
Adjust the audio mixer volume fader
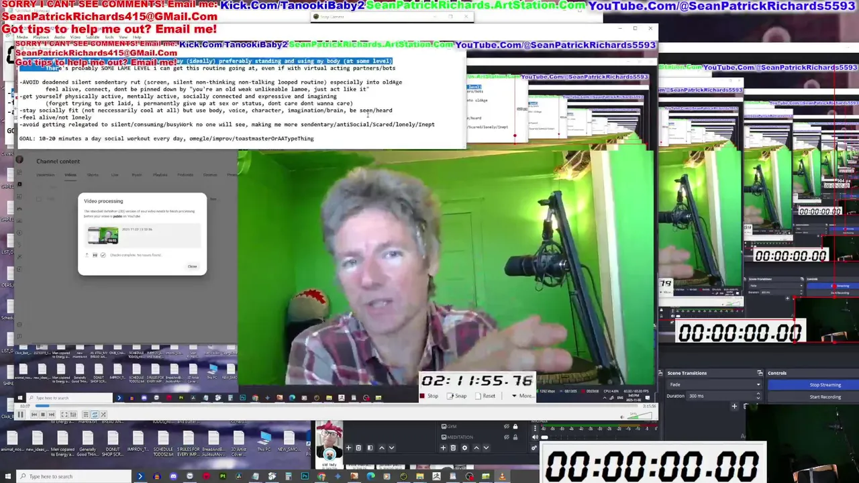(x=544, y=437)
